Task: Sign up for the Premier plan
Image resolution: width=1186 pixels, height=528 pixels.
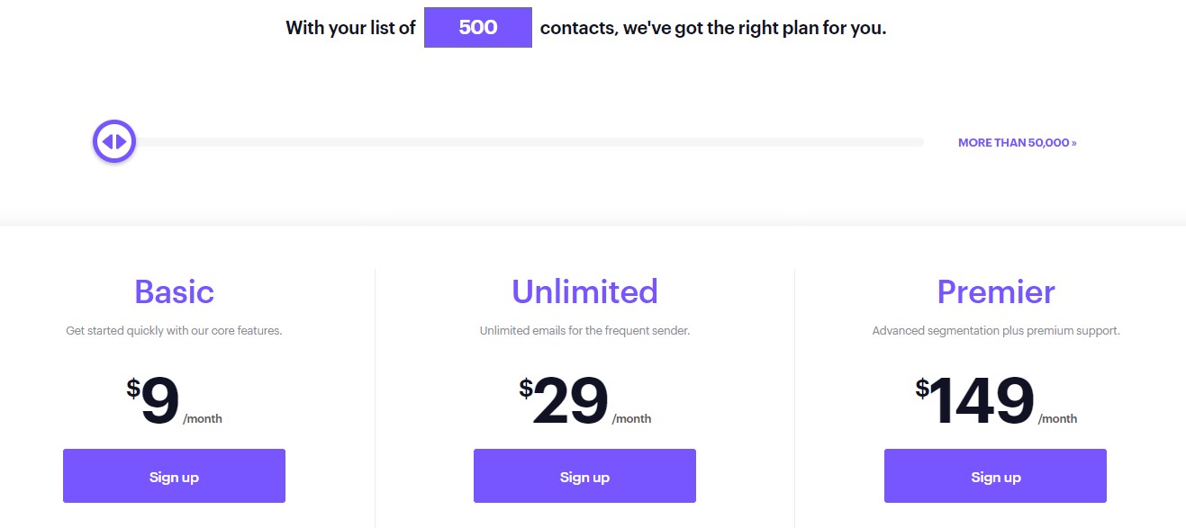Action: (x=995, y=477)
